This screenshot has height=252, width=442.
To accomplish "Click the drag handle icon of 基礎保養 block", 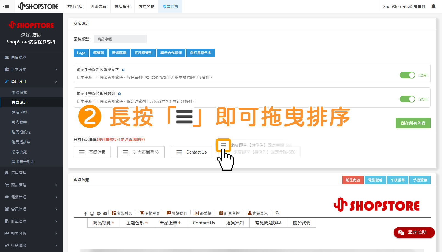I will [82, 152].
